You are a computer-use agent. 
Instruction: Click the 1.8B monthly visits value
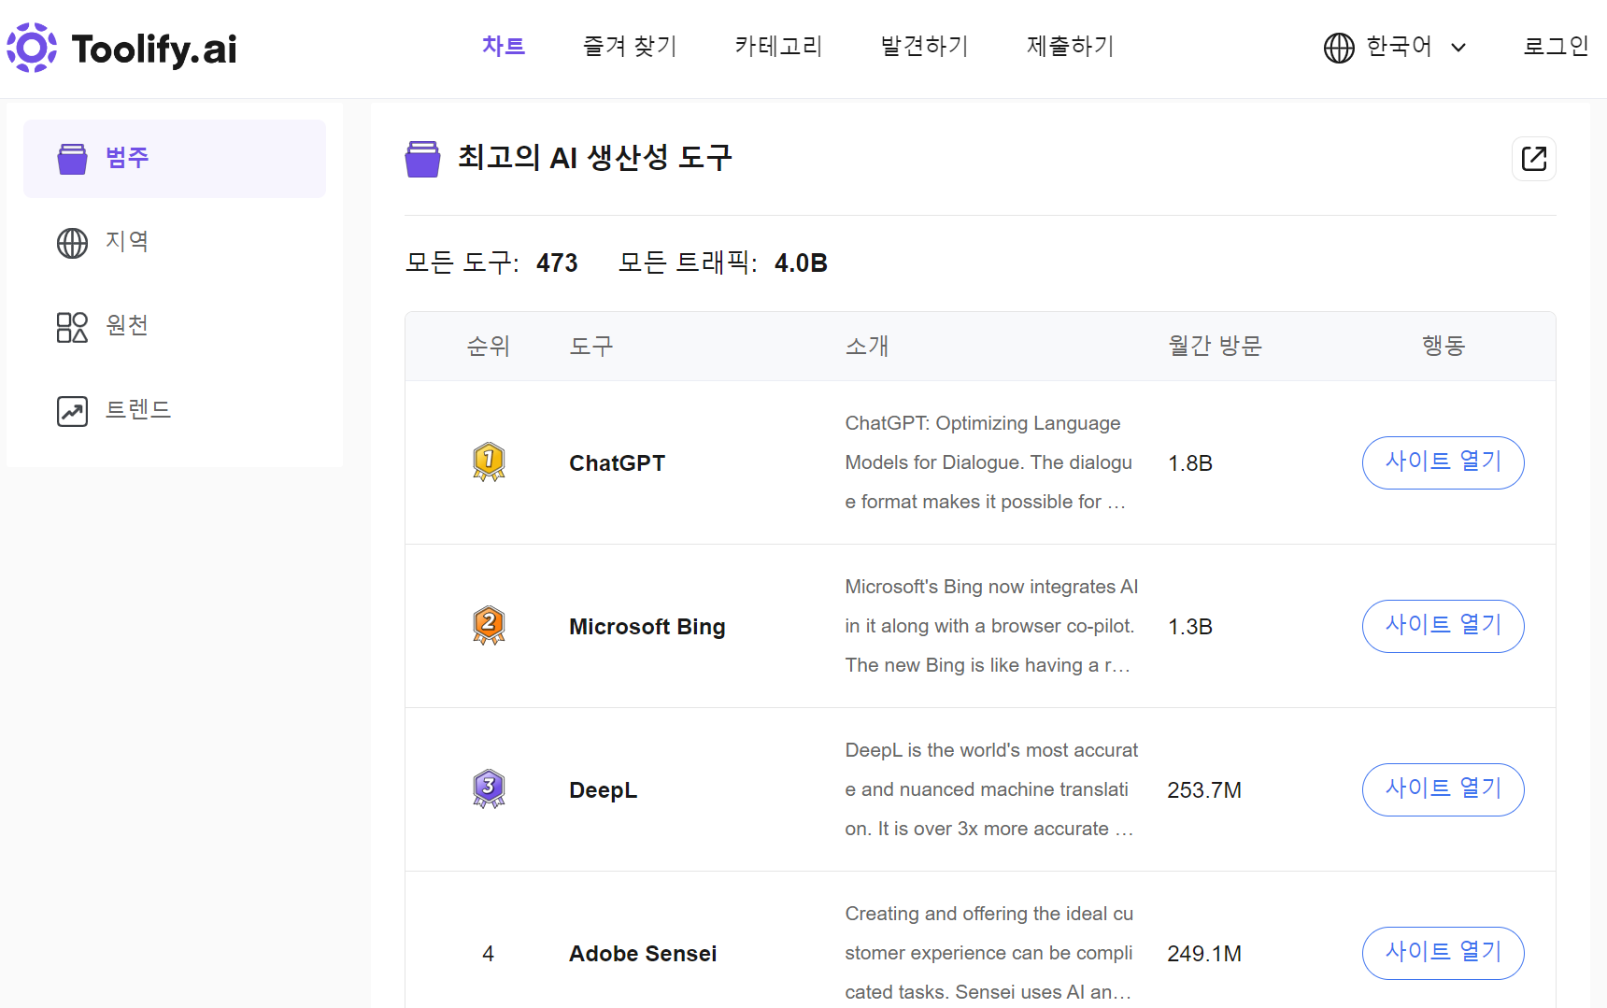tap(1190, 463)
